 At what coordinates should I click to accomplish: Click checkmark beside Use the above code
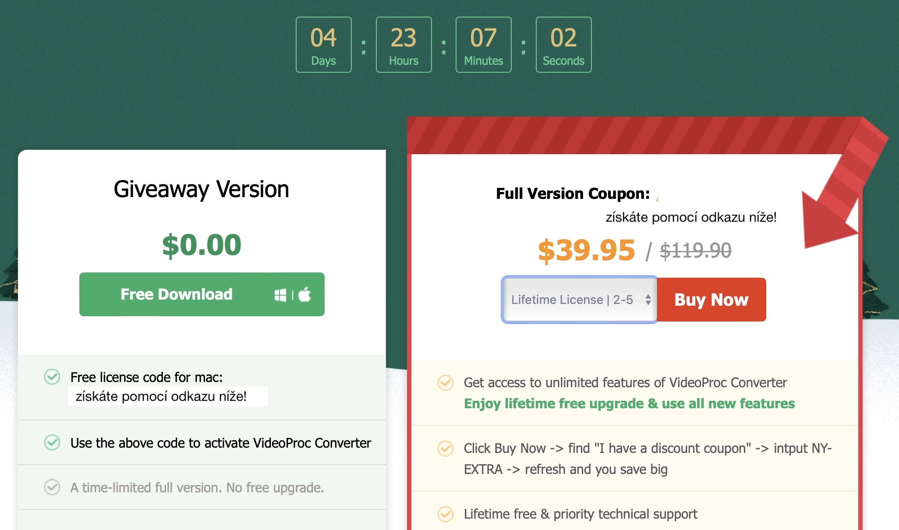click(52, 442)
